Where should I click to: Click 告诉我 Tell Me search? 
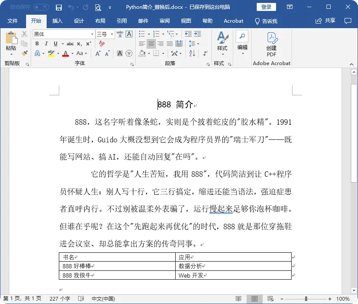pos(266,21)
